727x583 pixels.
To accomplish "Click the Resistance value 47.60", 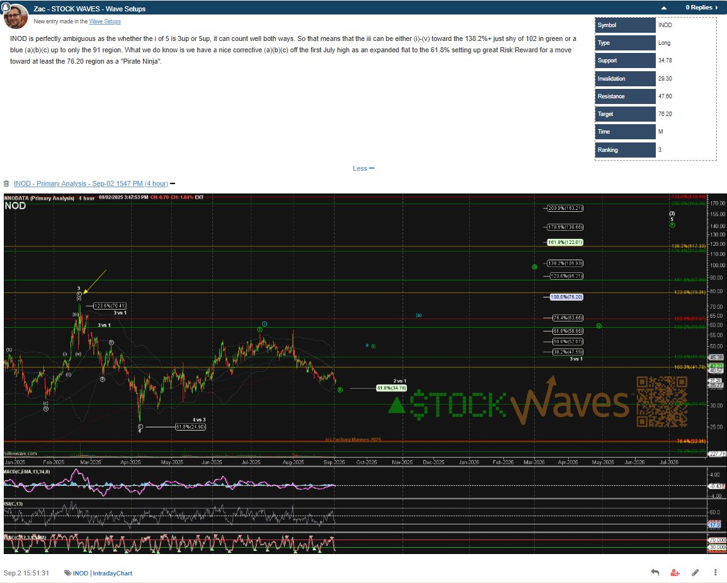I will pos(665,96).
